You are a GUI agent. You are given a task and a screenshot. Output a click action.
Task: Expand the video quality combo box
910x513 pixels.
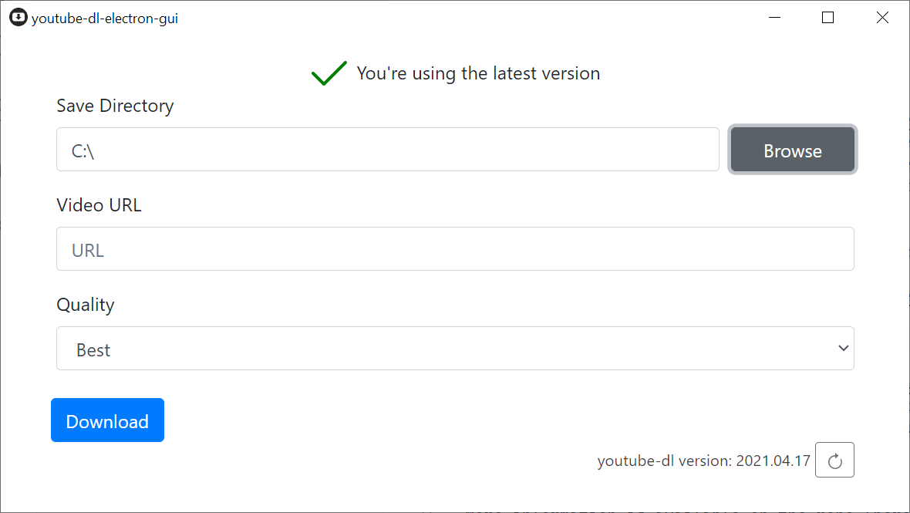pos(455,348)
